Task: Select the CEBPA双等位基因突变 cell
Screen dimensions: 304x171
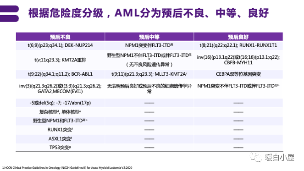Action: click(x=238, y=74)
